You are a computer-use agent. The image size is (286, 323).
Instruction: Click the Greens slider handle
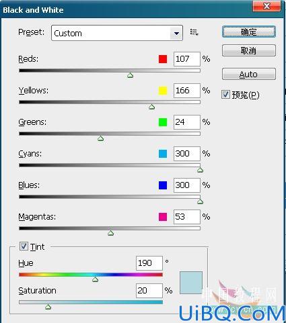coord(101,138)
